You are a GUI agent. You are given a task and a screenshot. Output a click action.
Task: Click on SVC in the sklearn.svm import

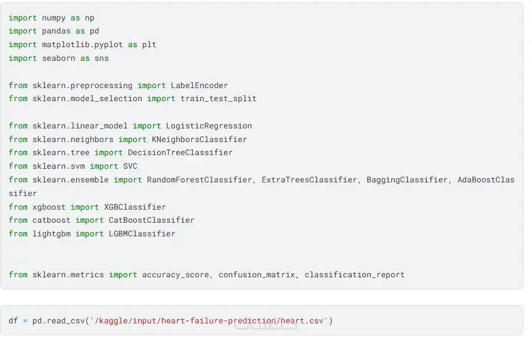(130, 166)
